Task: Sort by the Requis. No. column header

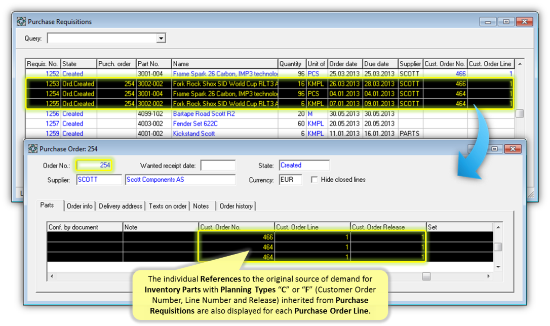Action: (43, 64)
